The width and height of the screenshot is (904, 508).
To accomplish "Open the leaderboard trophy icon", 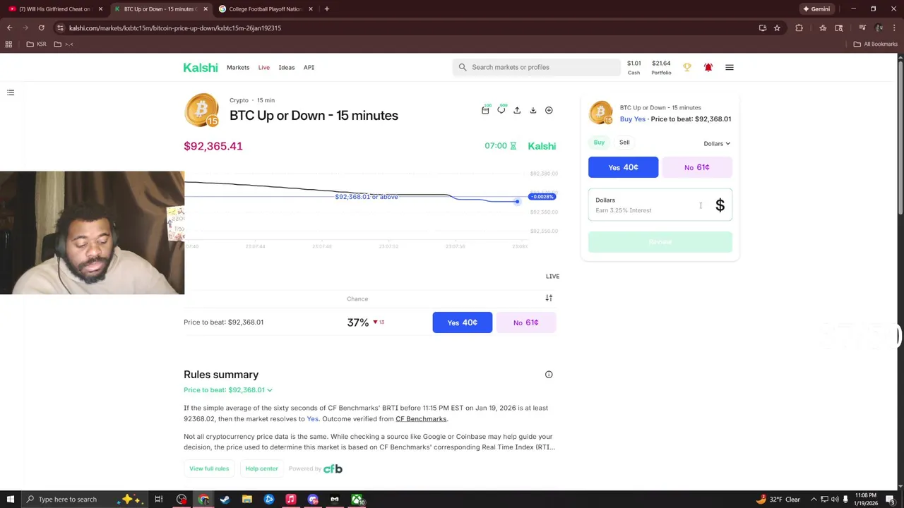I will pos(686,67).
